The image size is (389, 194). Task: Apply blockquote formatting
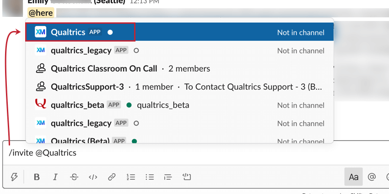[x=168, y=177]
